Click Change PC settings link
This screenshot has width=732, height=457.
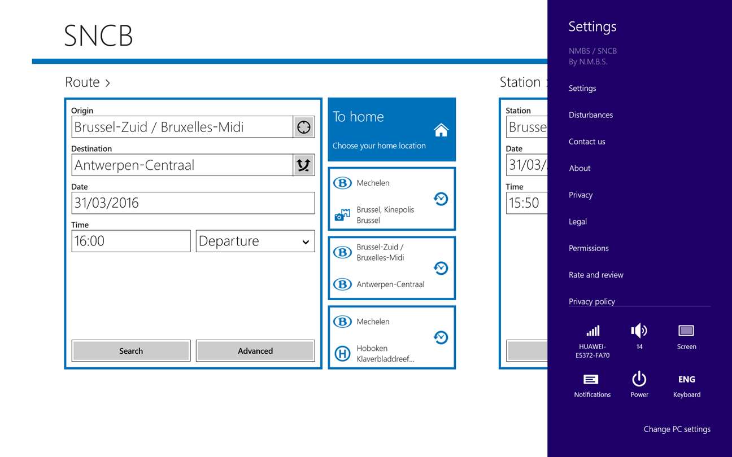(677, 429)
